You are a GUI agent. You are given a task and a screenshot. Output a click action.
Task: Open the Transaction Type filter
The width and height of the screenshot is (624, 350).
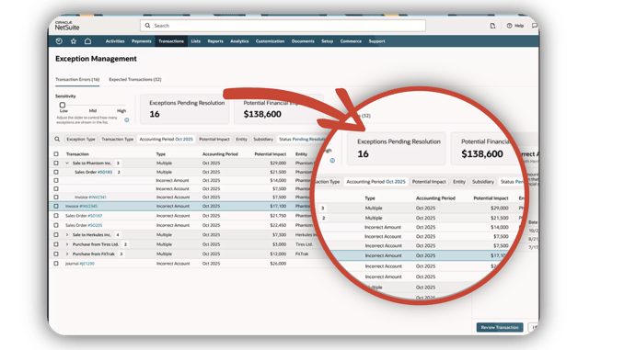[x=118, y=139]
